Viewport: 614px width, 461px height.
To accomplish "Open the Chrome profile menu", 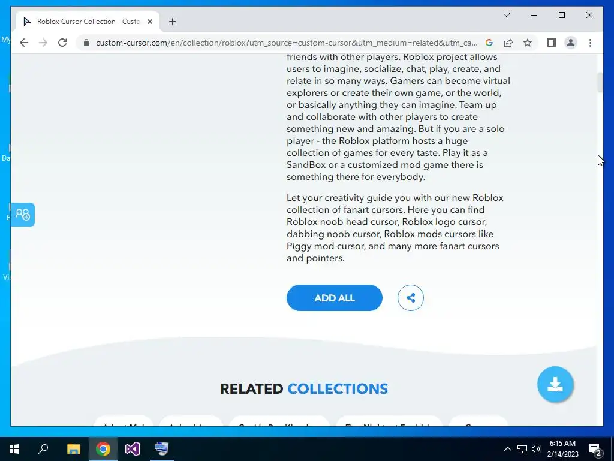I will [571, 43].
